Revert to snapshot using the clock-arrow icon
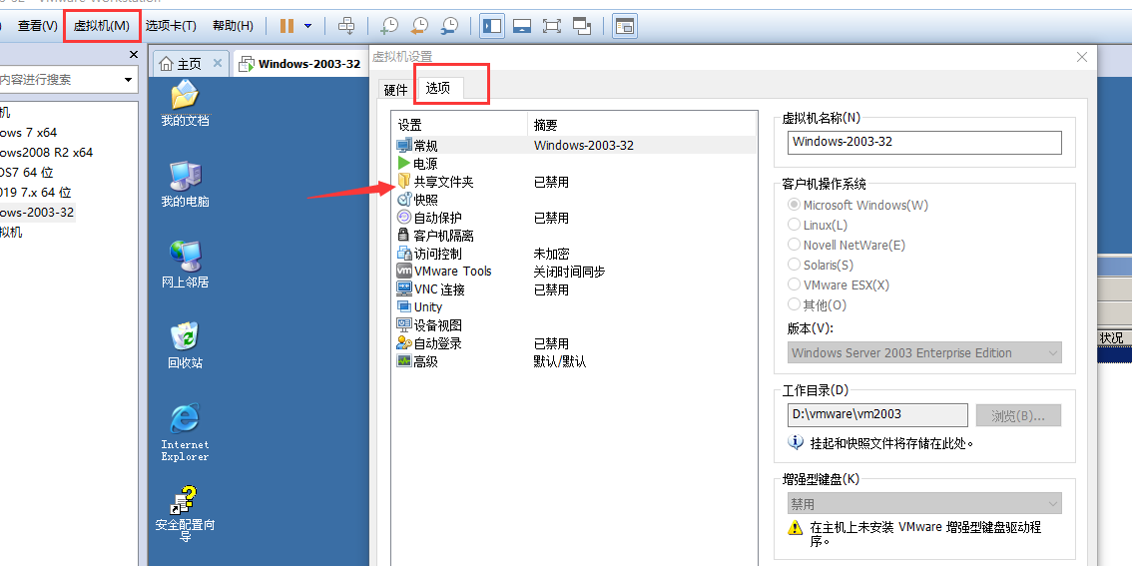 (x=418, y=26)
